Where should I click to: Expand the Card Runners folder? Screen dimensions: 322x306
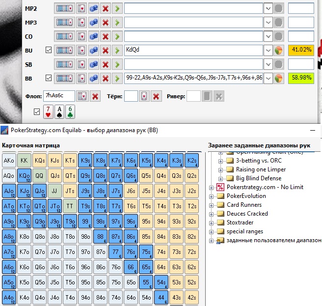click(x=211, y=205)
